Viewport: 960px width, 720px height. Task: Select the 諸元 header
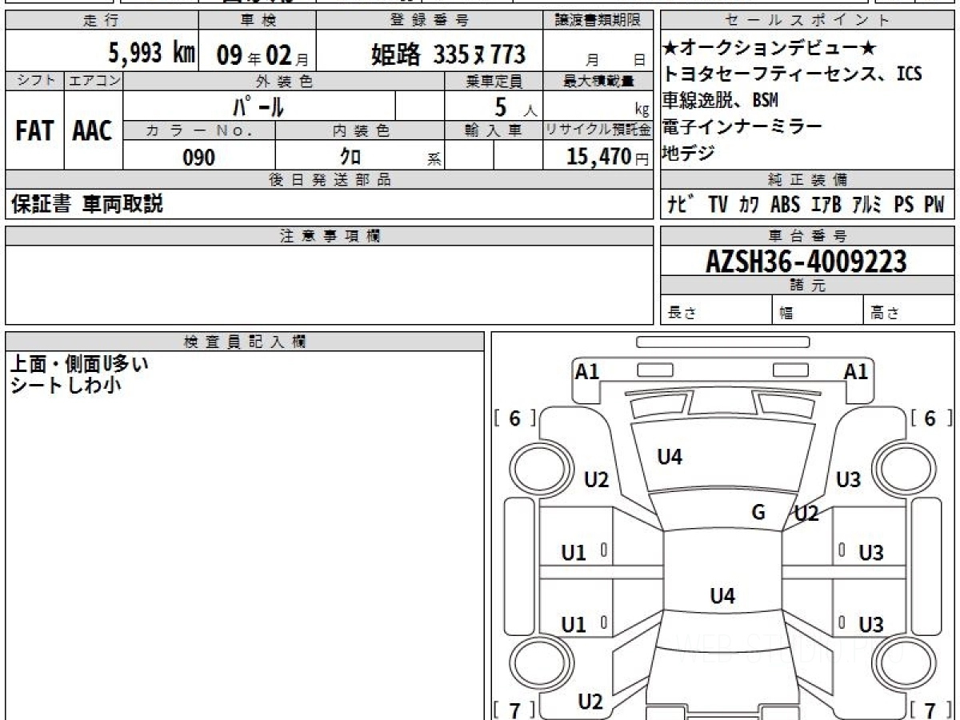pos(807,286)
